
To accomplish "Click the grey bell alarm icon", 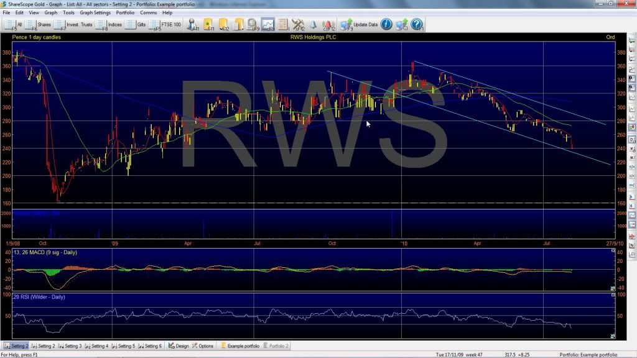I will [x=314, y=25].
